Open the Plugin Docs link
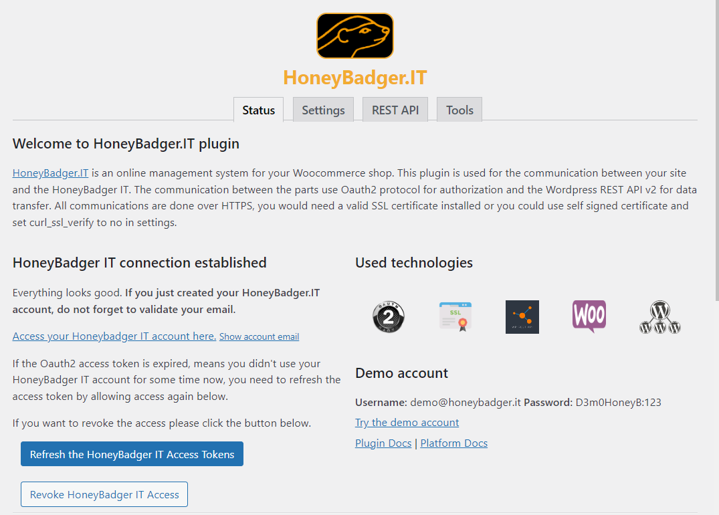The height and width of the screenshot is (515, 719). (383, 443)
